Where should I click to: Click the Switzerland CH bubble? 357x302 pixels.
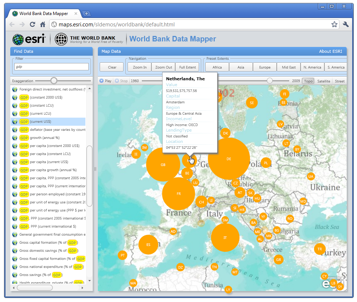click(x=201, y=202)
